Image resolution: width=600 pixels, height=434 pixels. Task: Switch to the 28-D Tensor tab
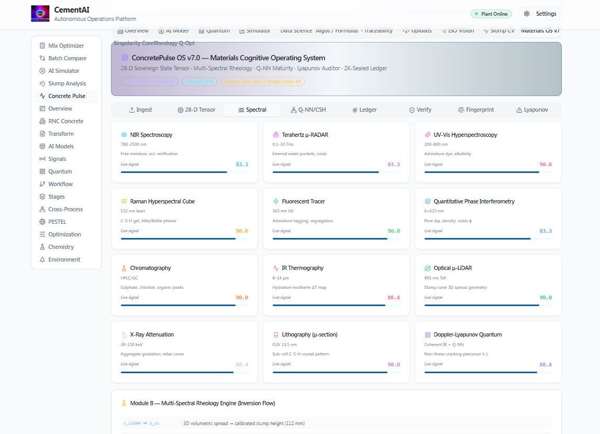pos(196,110)
